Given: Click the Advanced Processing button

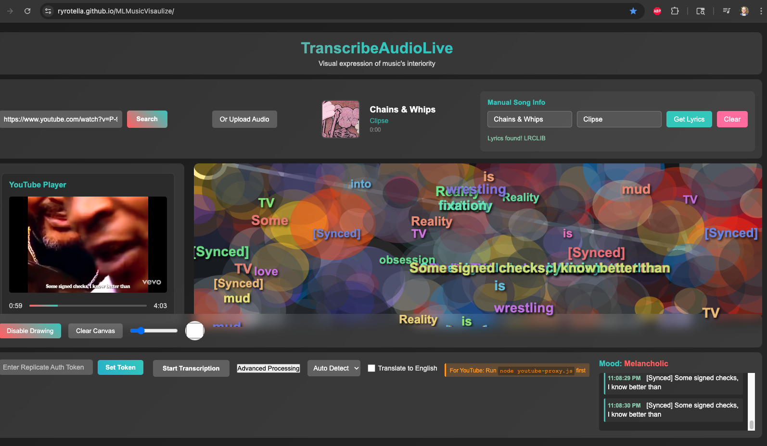Looking at the screenshot, I should [268, 368].
